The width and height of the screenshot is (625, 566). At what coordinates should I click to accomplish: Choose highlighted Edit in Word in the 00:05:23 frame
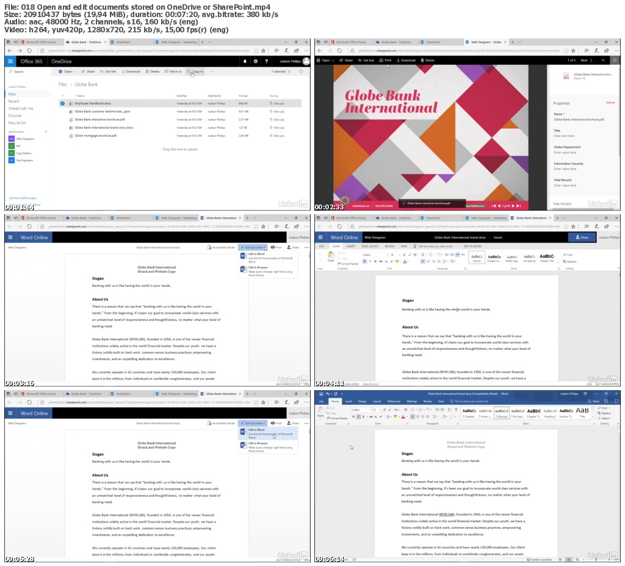pyautogui.click(x=268, y=434)
